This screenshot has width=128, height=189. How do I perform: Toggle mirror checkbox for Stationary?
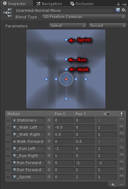[122, 120]
